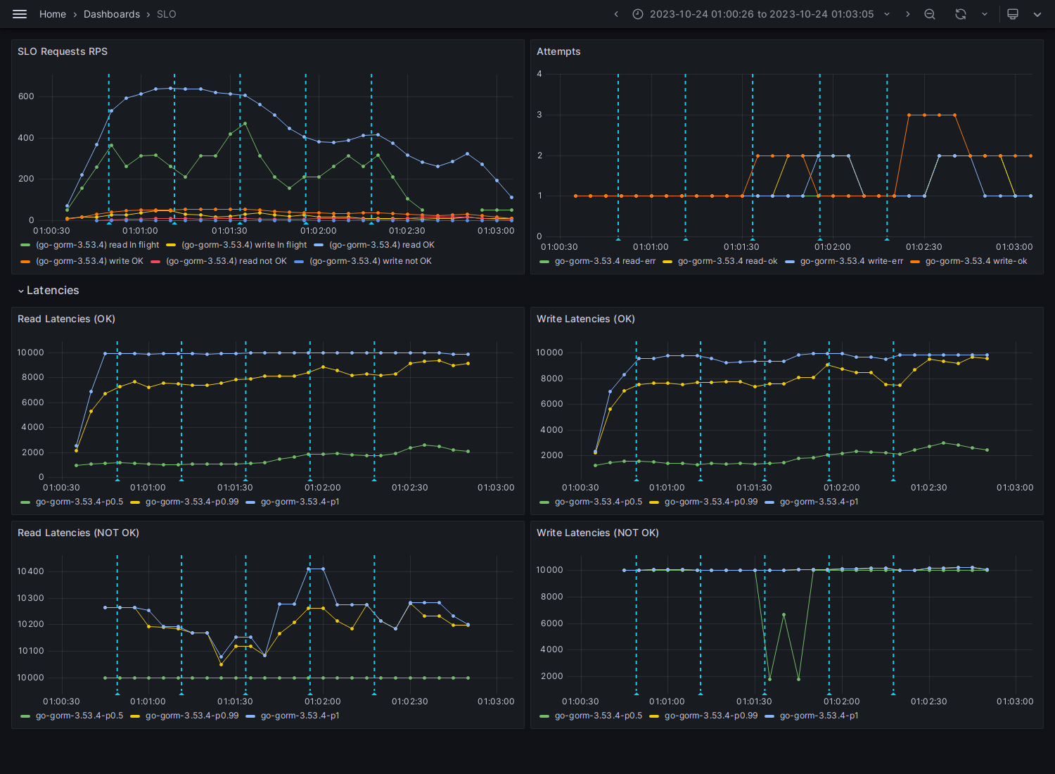Toggle read-err series in Attempts legend
The image size is (1055, 774).
(x=605, y=261)
